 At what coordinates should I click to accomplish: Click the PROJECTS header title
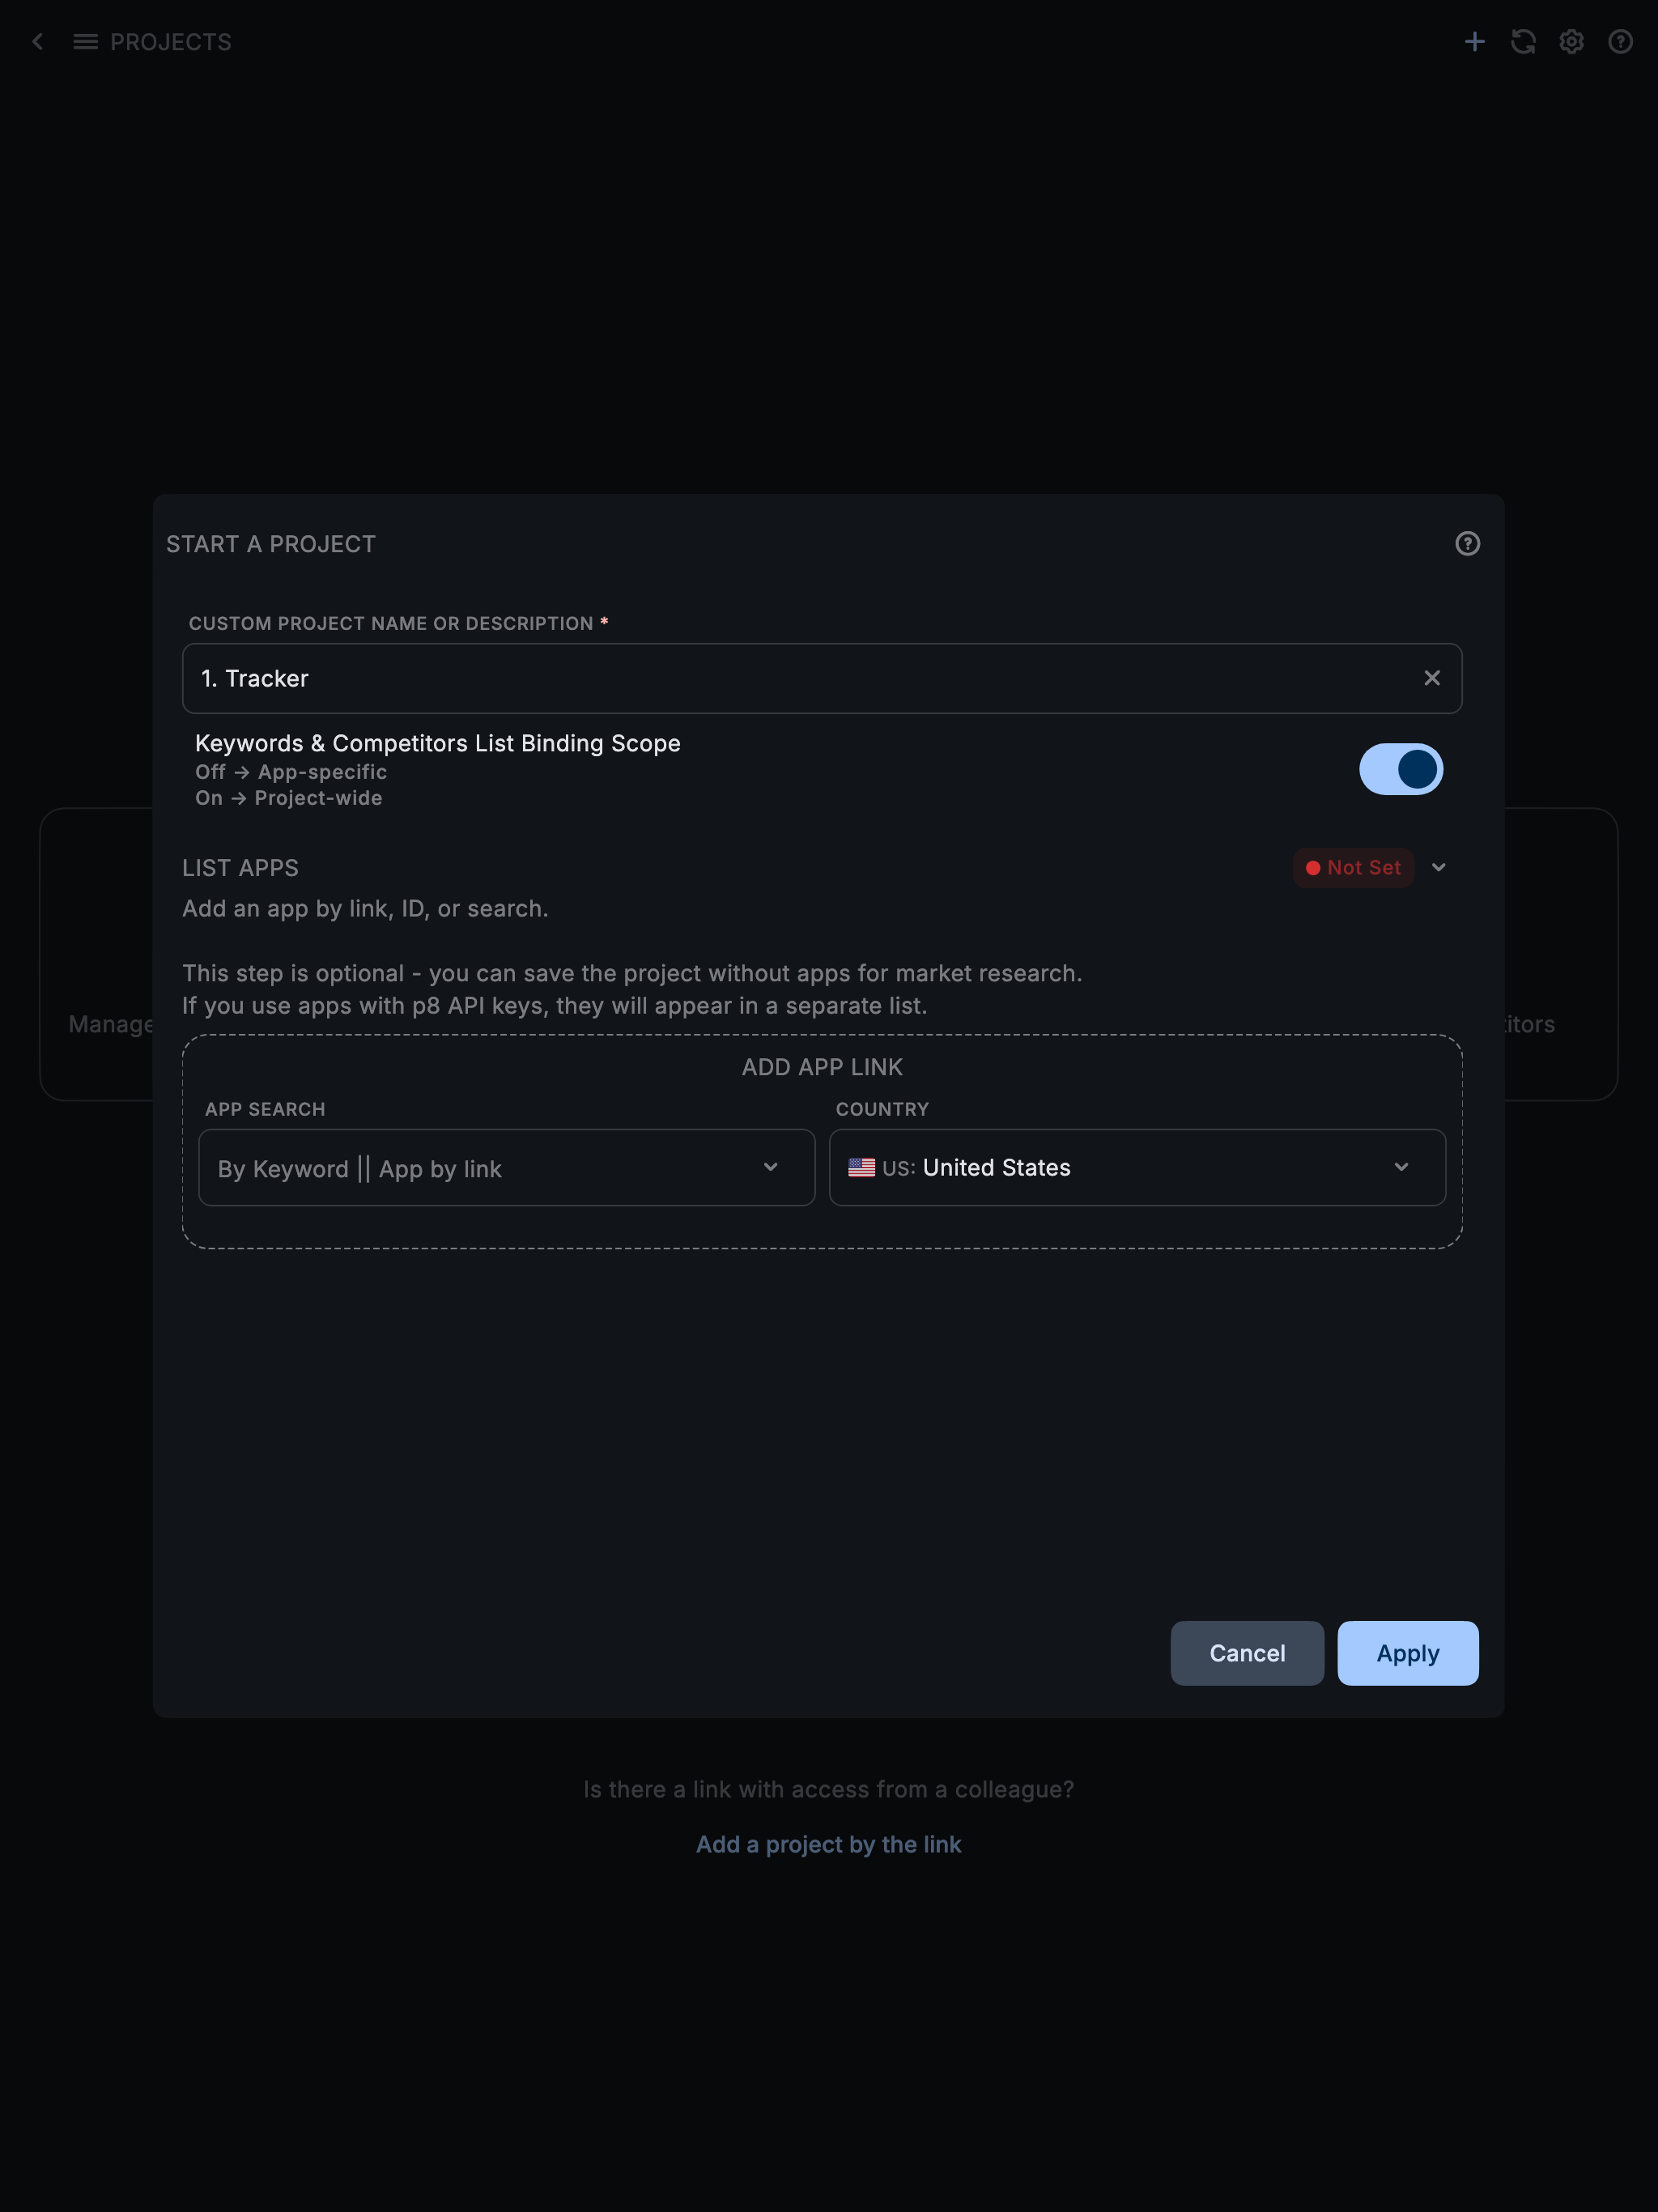tap(171, 42)
